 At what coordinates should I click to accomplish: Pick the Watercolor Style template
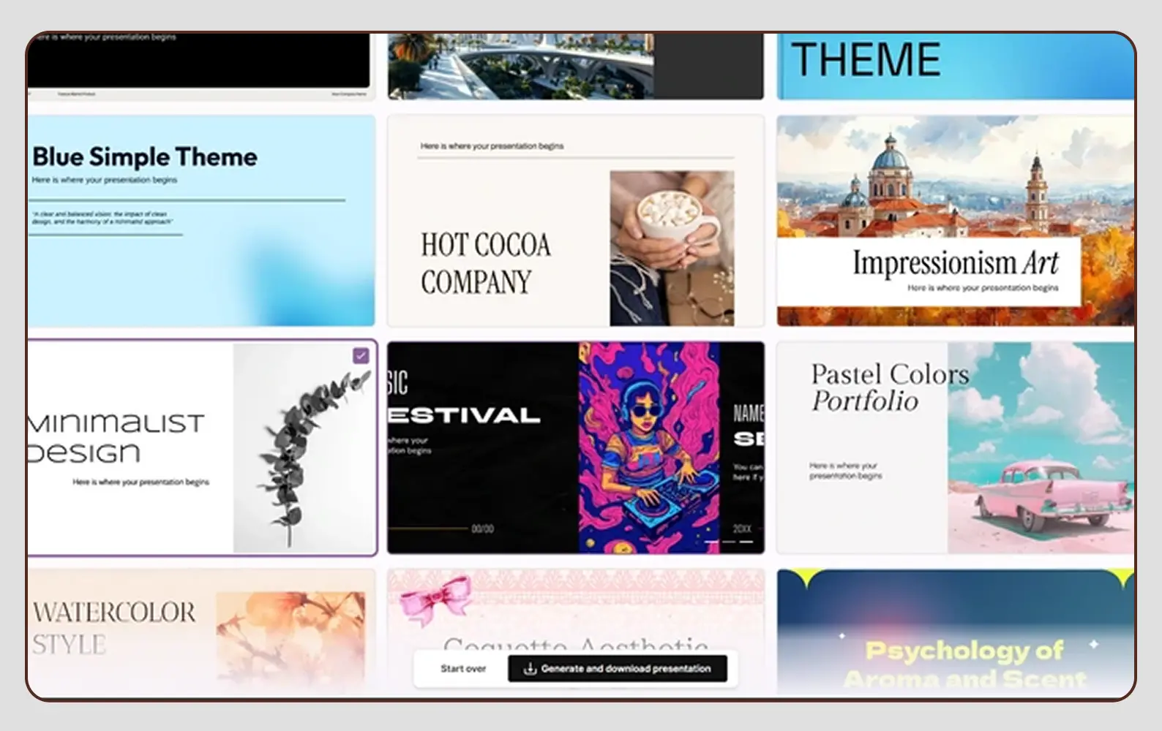pyautogui.click(x=114, y=627)
